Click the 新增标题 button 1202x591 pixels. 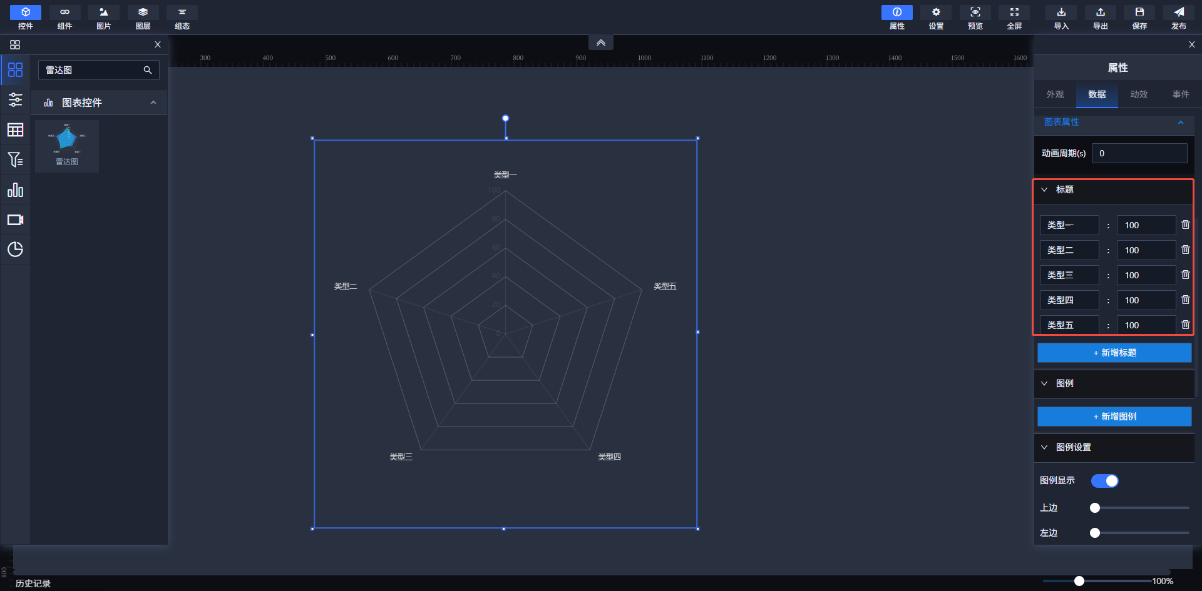(x=1114, y=353)
